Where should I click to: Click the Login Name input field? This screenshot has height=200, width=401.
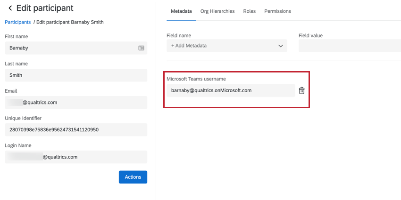click(x=75, y=157)
